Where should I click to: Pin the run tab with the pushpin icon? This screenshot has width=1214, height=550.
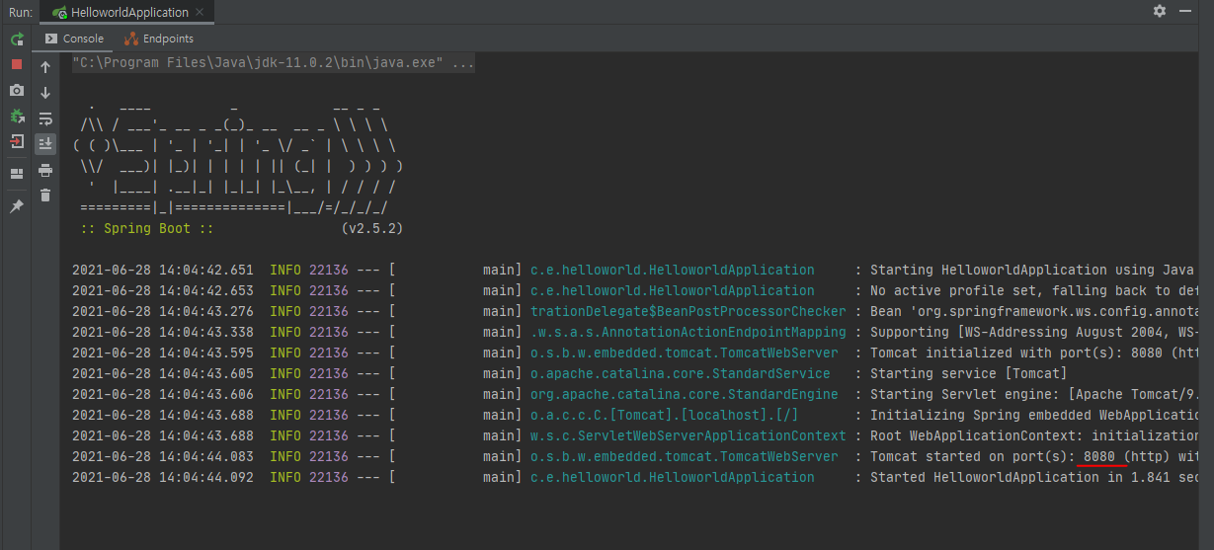17,206
